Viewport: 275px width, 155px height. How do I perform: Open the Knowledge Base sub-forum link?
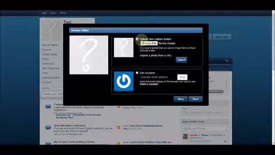pyautogui.click(x=64, y=118)
